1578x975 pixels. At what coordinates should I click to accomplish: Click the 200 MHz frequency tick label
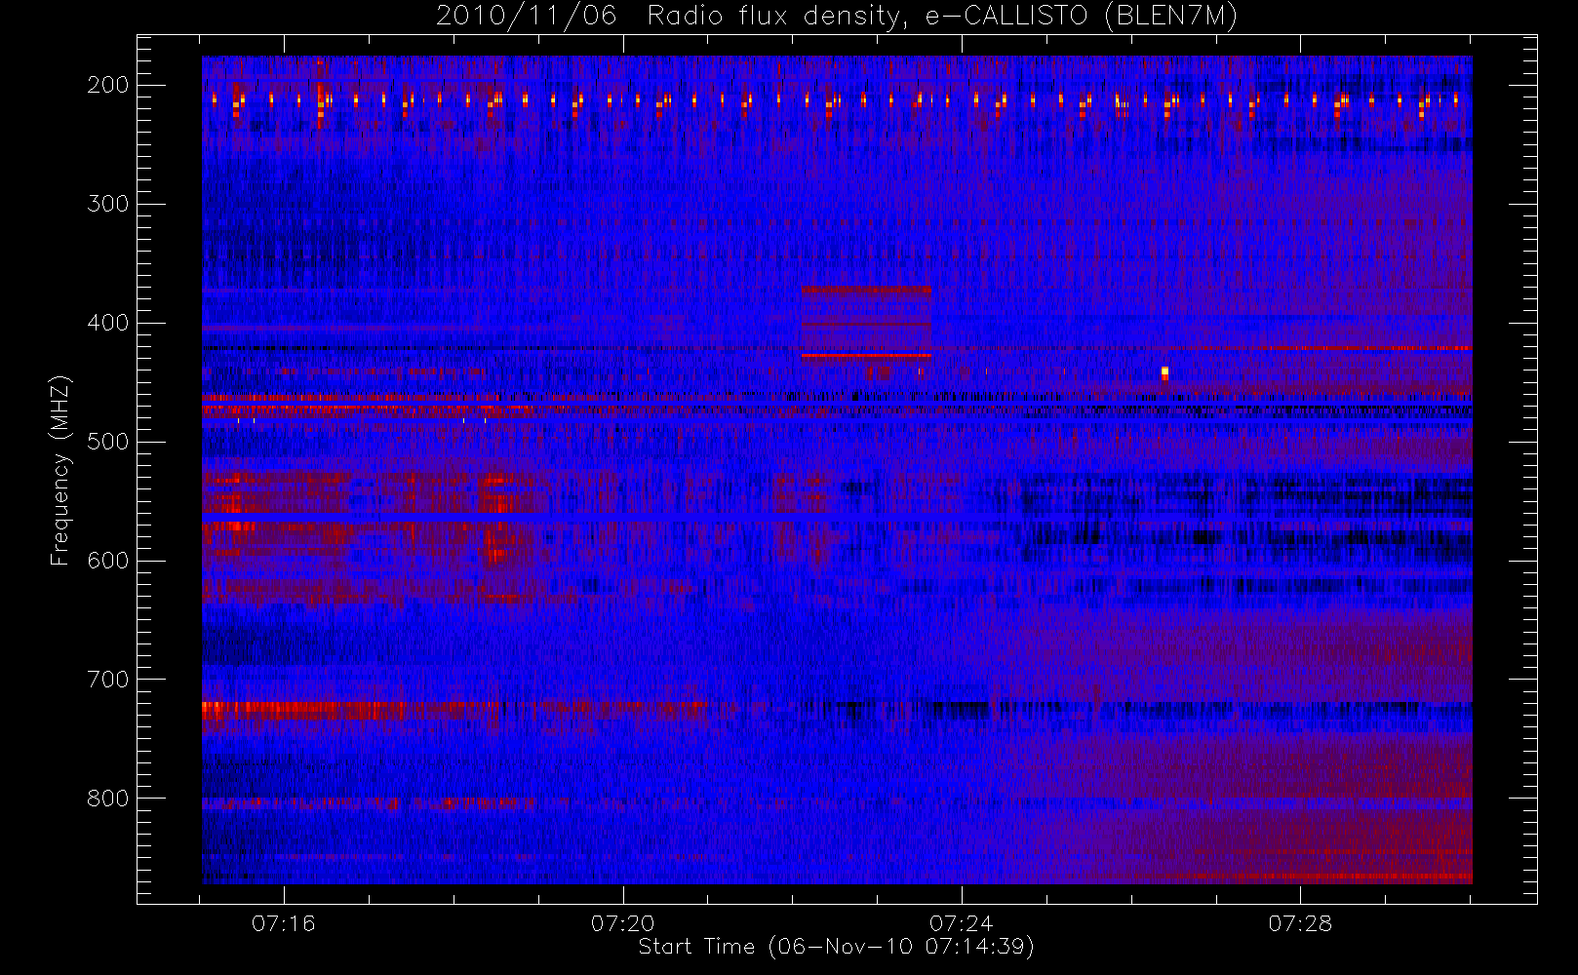click(x=108, y=85)
